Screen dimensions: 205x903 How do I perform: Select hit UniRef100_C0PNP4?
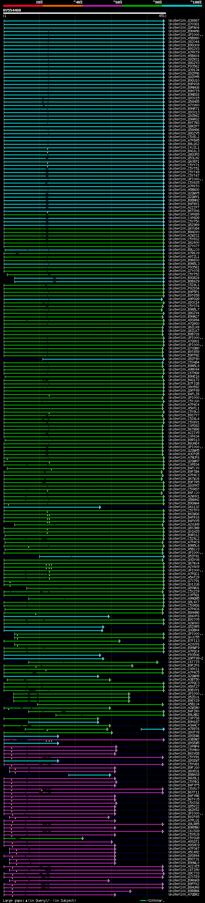[x=184, y=747]
